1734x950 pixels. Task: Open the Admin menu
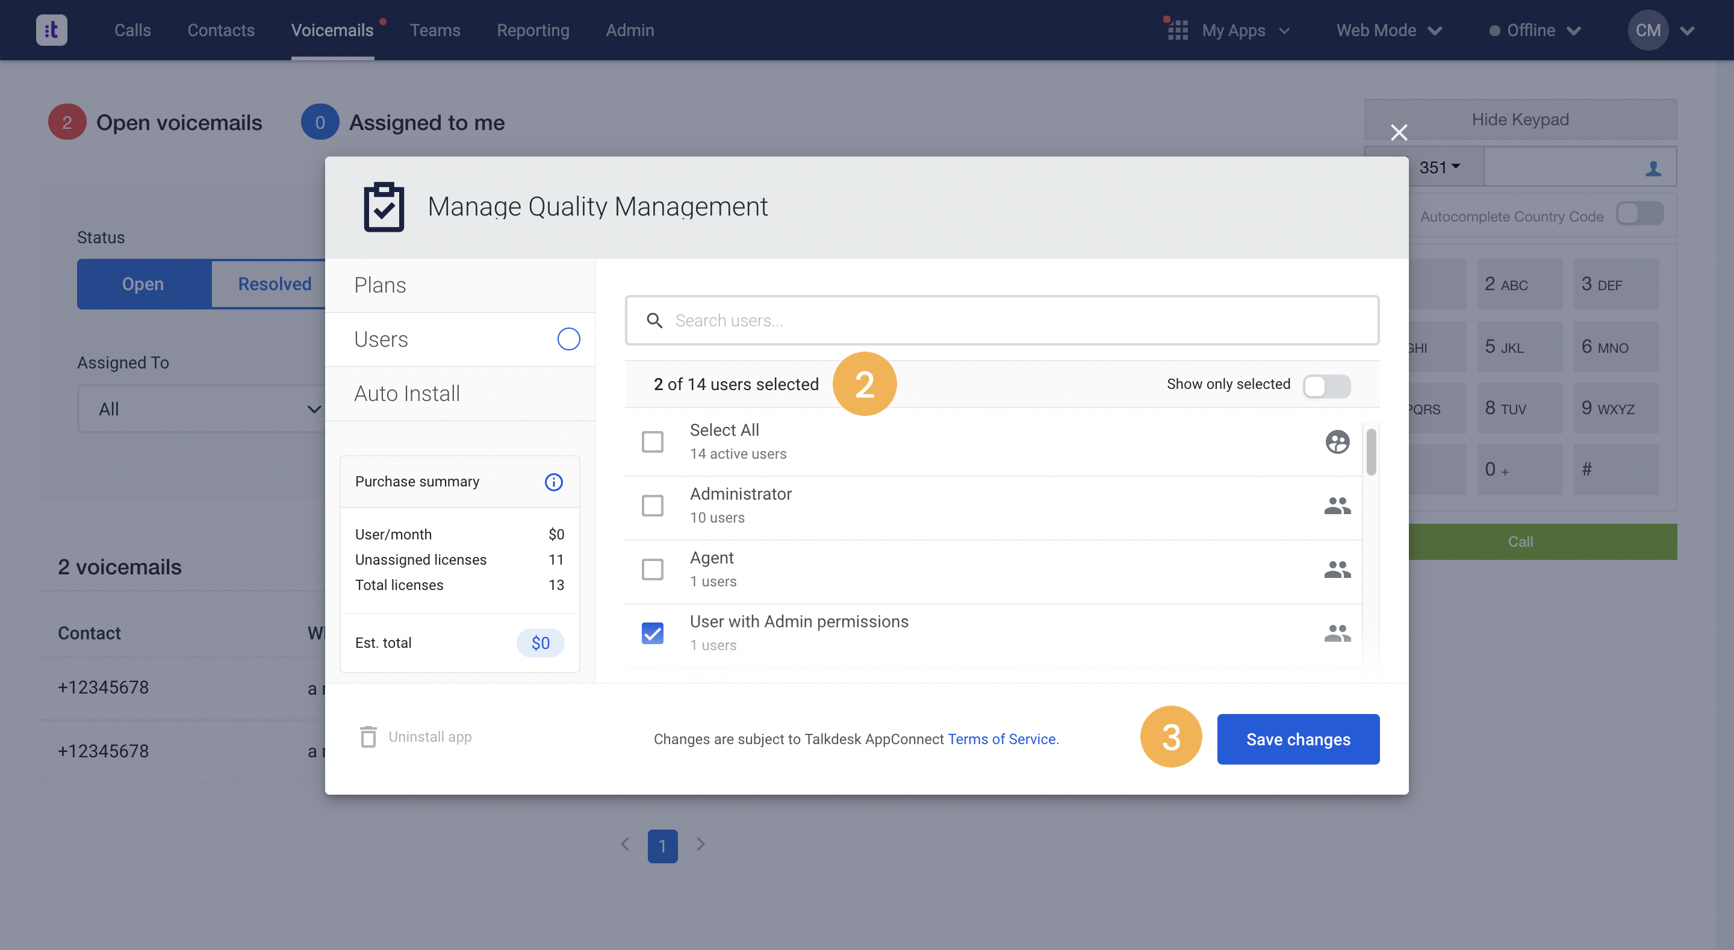click(629, 30)
